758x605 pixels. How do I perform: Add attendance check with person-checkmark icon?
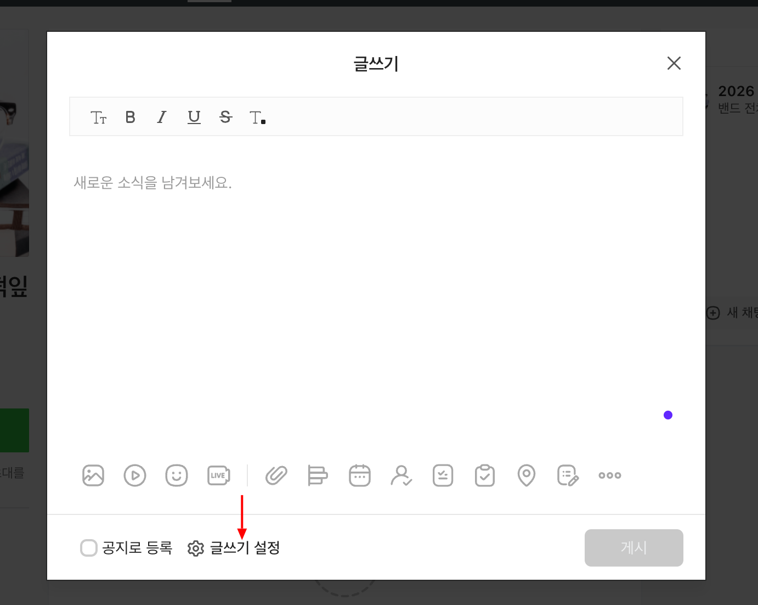click(401, 475)
